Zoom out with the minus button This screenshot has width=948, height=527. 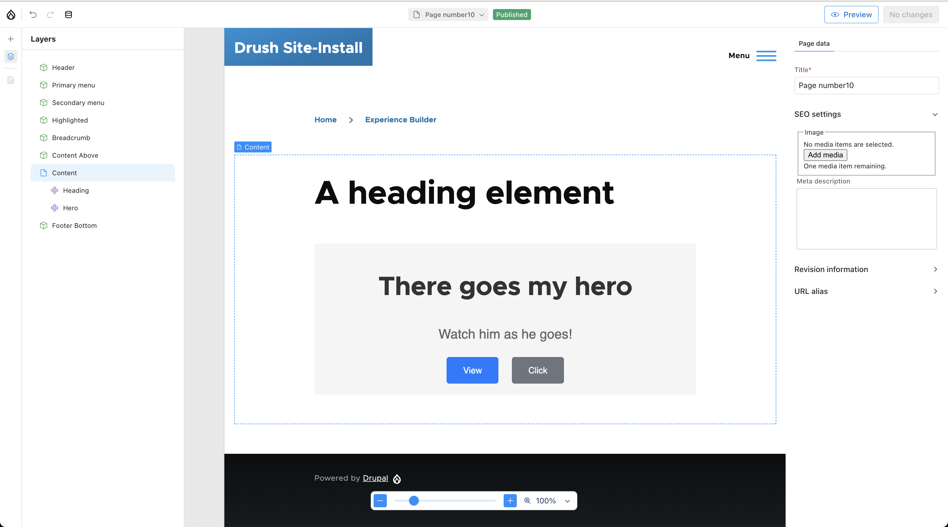[x=380, y=501]
